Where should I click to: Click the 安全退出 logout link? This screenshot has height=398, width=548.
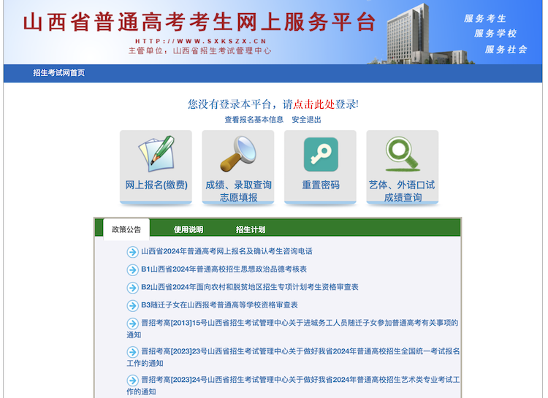[x=306, y=120]
